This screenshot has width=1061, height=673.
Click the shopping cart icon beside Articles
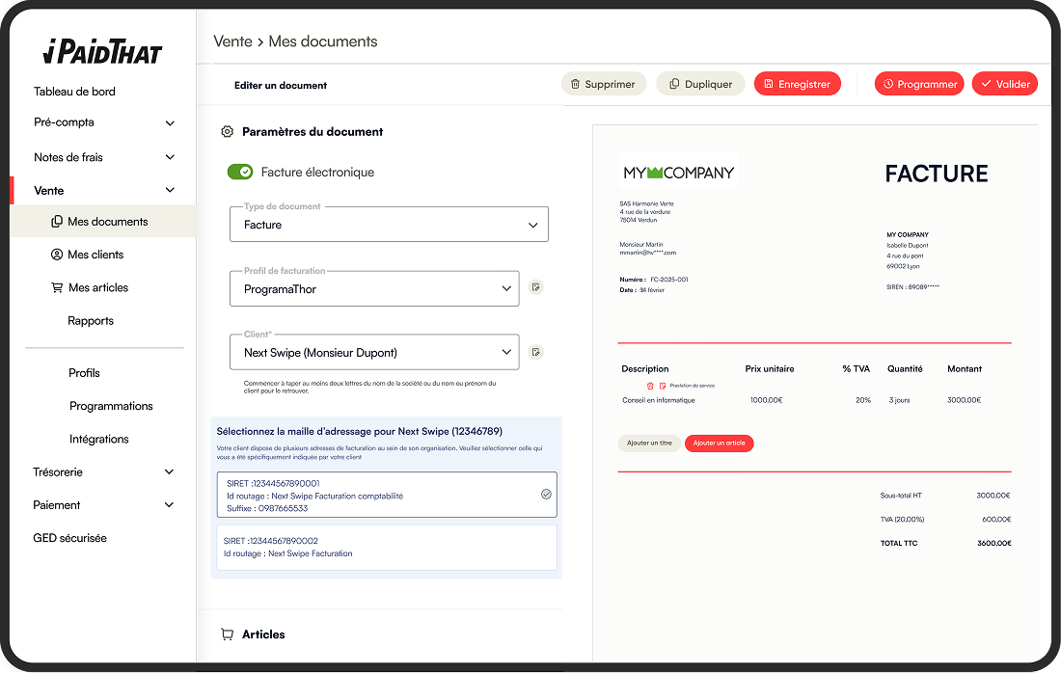[228, 634]
